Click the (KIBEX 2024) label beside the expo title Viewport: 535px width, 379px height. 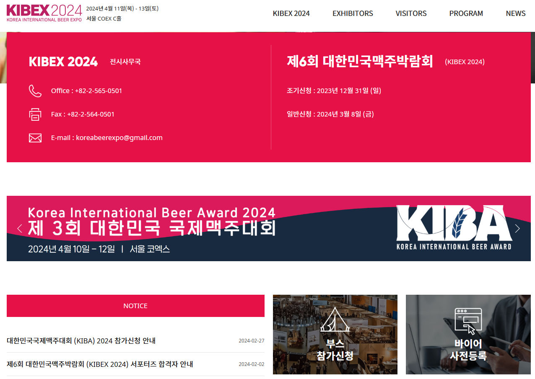465,62
